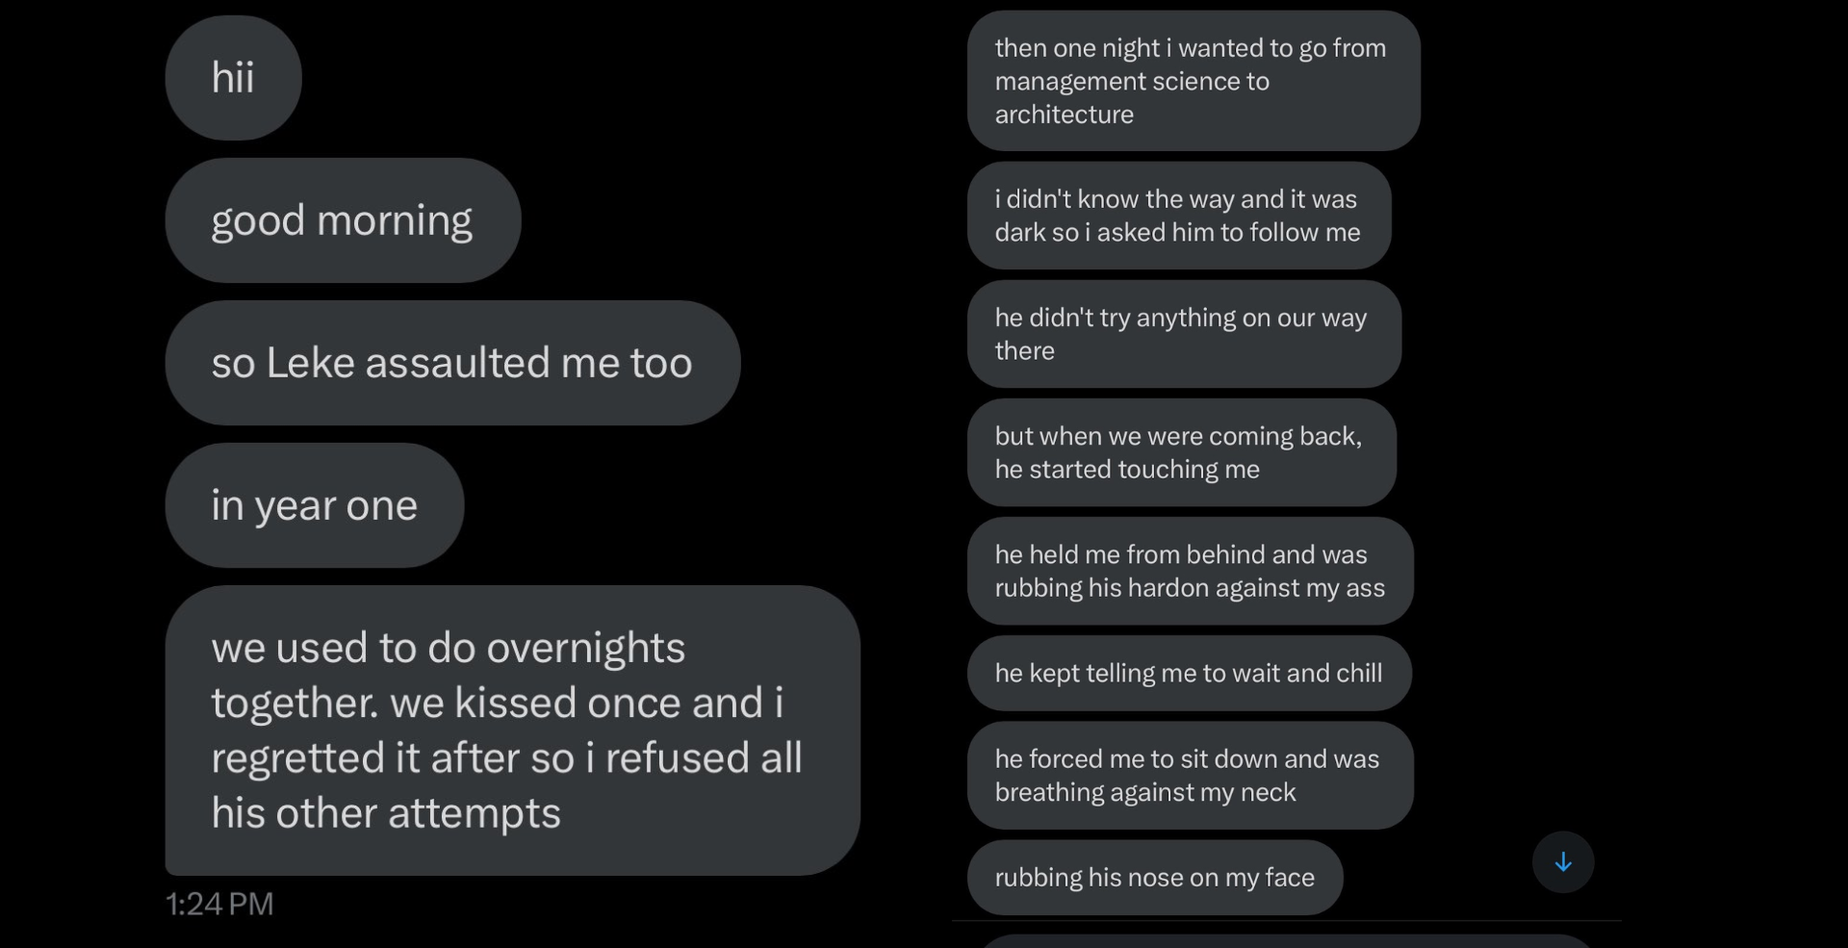
Task: Jump to latest messages with down arrow
Action: (x=1562, y=861)
